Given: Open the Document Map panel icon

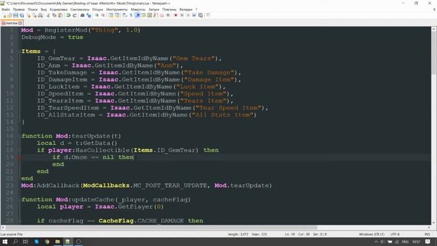Looking at the screenshot, I should click(150, 15).
